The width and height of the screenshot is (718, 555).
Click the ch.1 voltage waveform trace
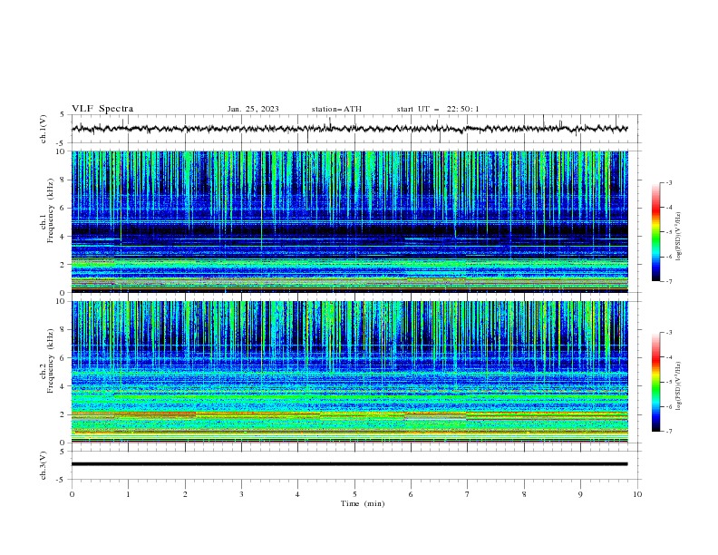tap(349, 129)
